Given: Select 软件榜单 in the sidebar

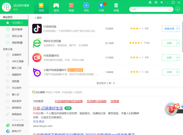Looking at the screenshot, I should point(17,29).
